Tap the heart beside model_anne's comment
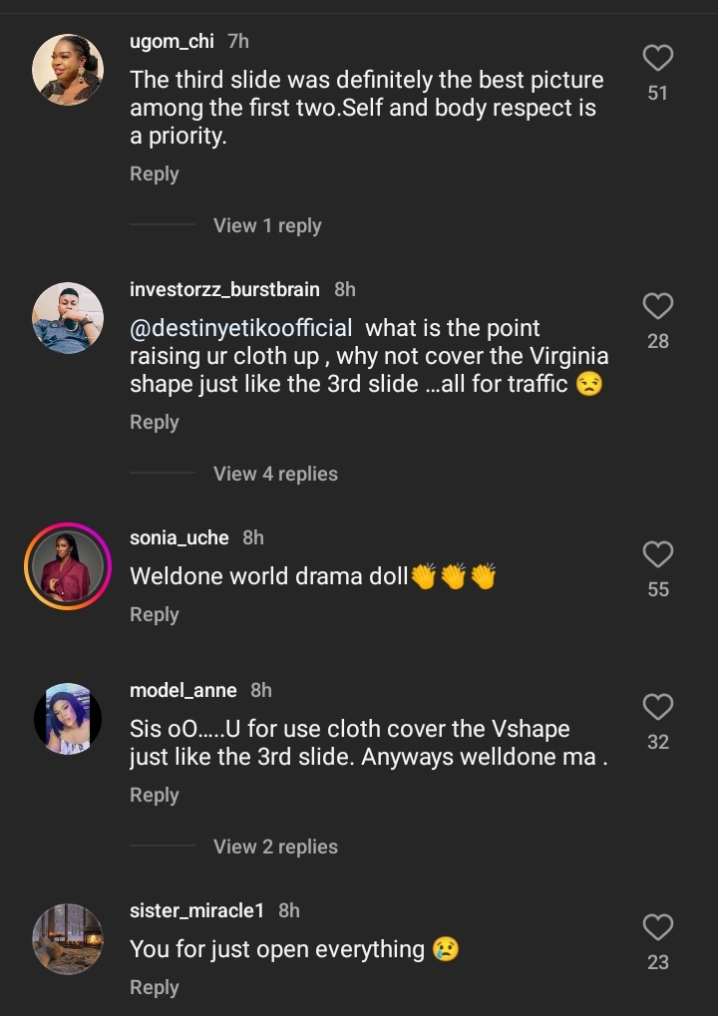This screenshot has height=1016, width=718. coord(657,707)
